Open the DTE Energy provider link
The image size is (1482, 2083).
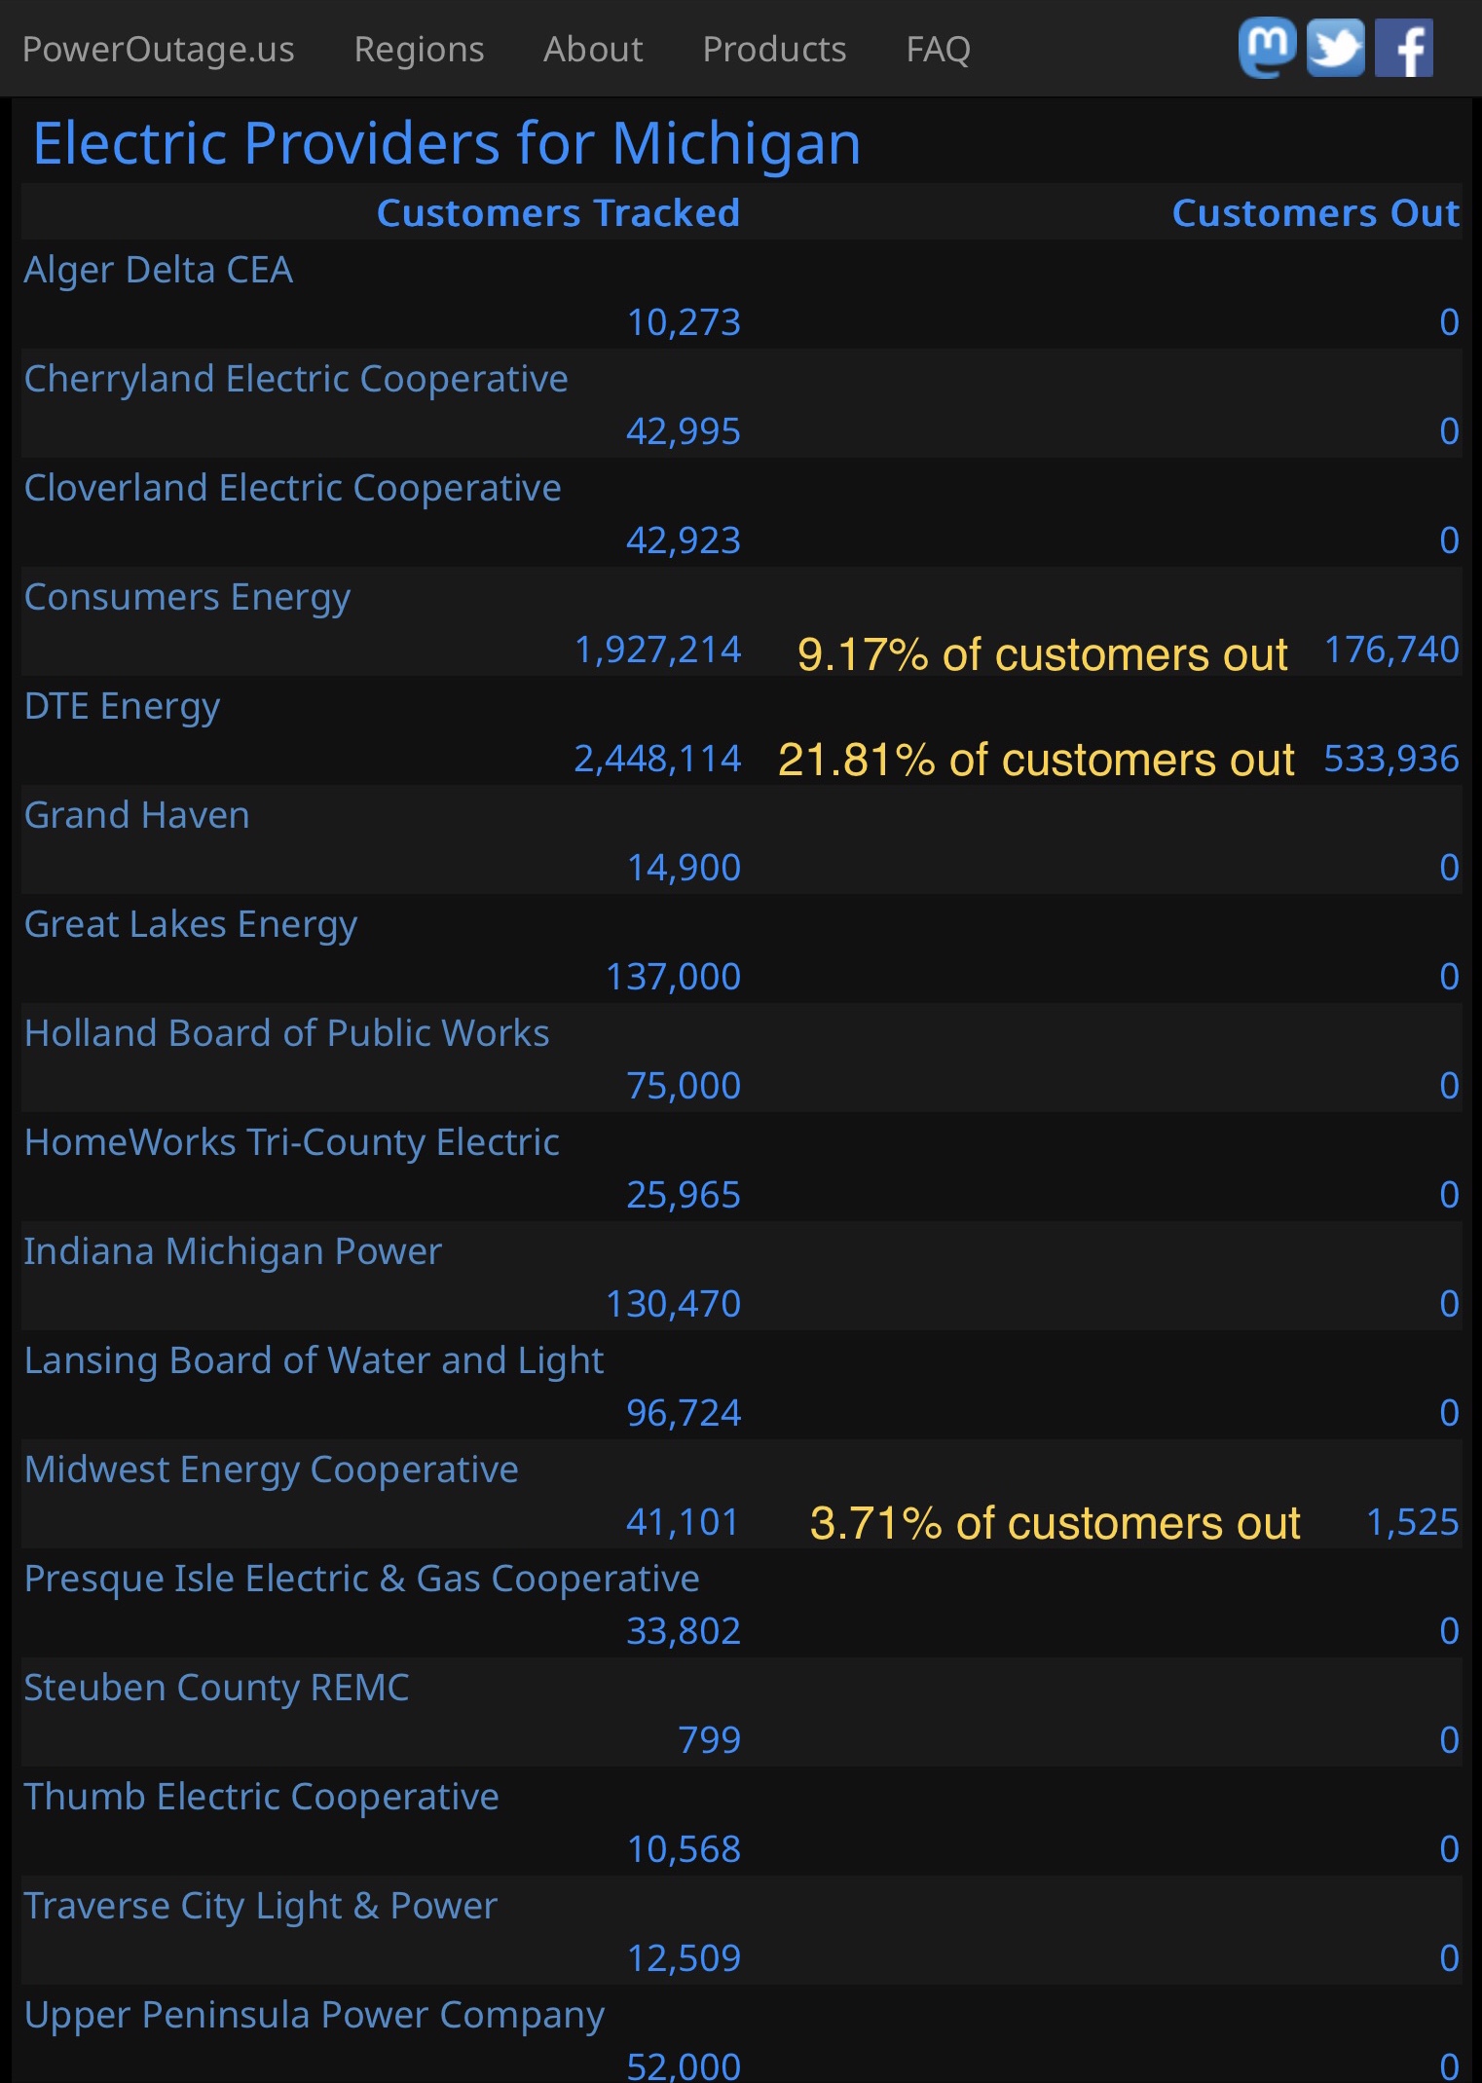122,706
